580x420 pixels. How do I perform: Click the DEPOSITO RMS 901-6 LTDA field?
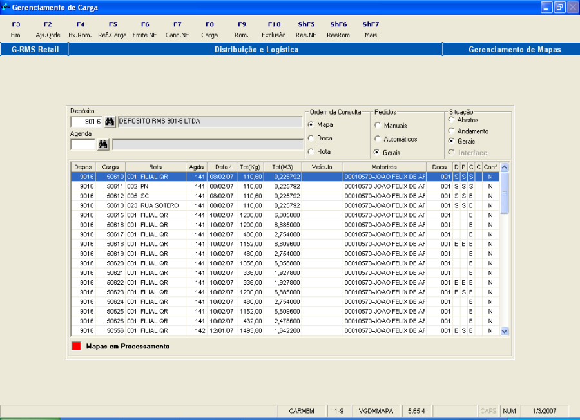(209, 122)
